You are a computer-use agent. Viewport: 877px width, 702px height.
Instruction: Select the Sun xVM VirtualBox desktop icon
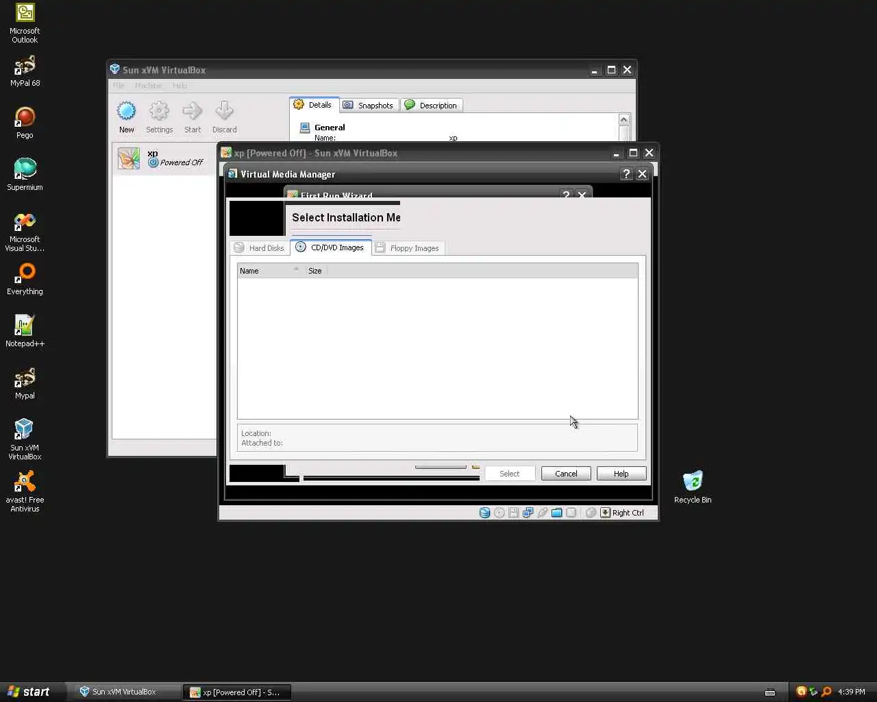[x=25, y=439]
